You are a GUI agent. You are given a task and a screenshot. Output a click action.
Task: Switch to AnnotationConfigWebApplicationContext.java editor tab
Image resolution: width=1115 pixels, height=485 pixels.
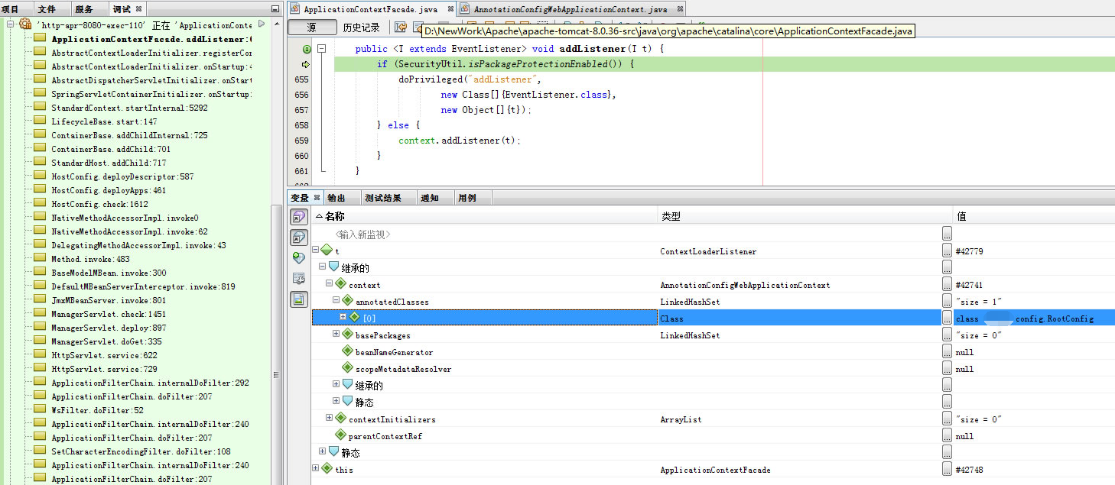pyautogui.click(x=571, y=10)
